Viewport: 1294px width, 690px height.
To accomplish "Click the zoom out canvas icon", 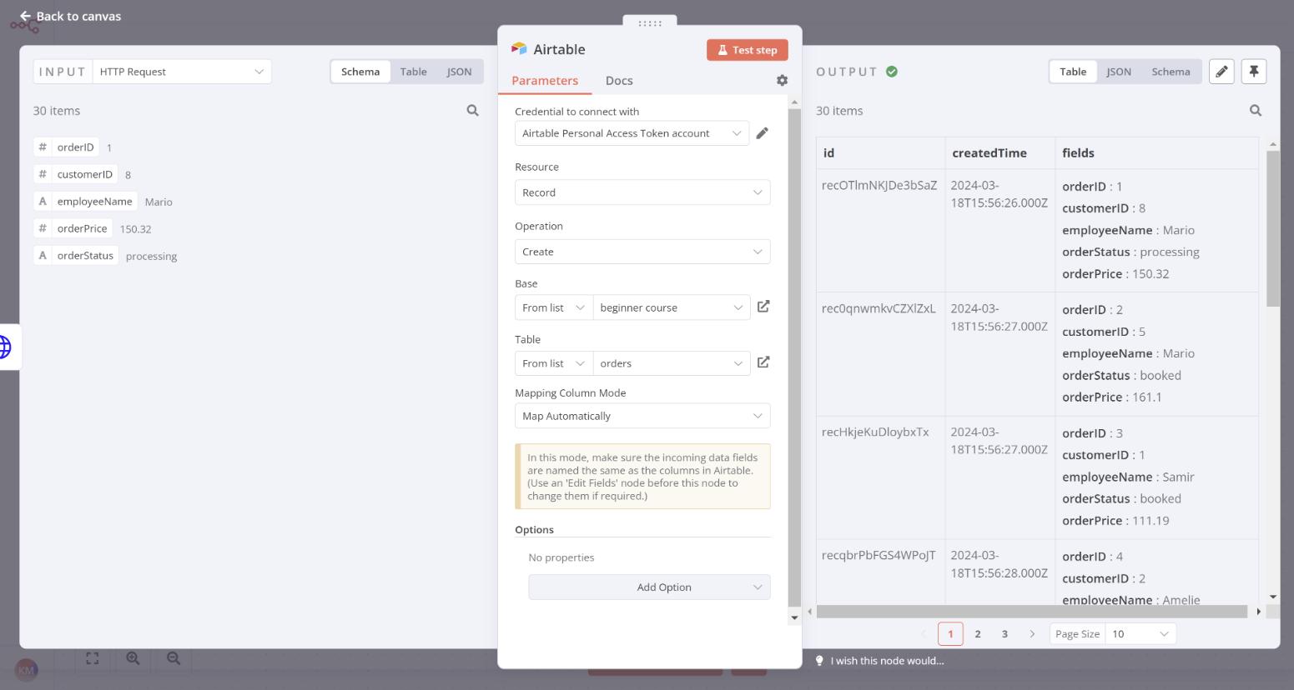I will click(x=174, y=658).
